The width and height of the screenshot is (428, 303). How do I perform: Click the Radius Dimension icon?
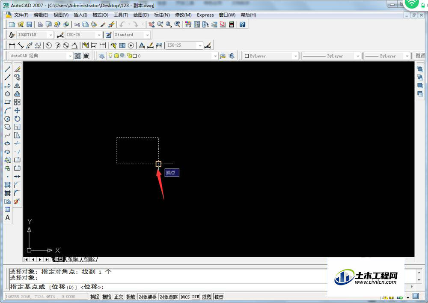[49, 45]
